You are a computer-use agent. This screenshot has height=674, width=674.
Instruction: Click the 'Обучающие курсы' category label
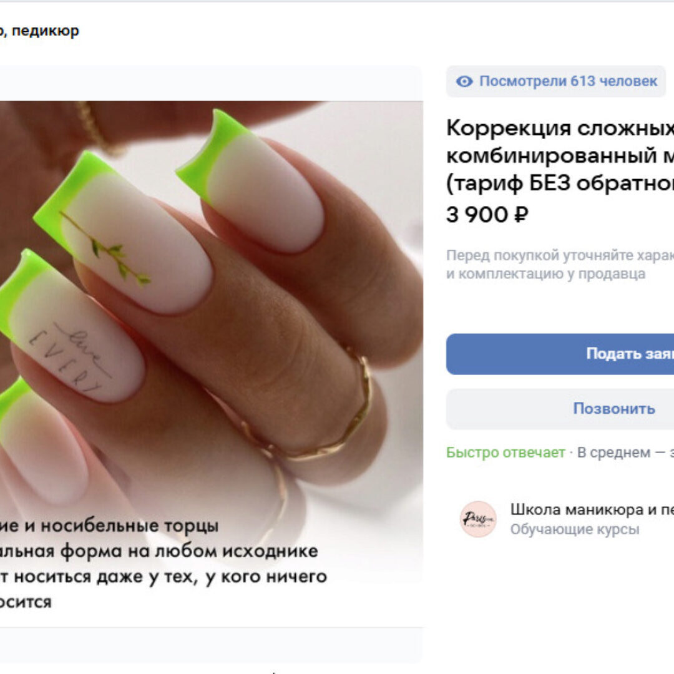pos(575,529)
